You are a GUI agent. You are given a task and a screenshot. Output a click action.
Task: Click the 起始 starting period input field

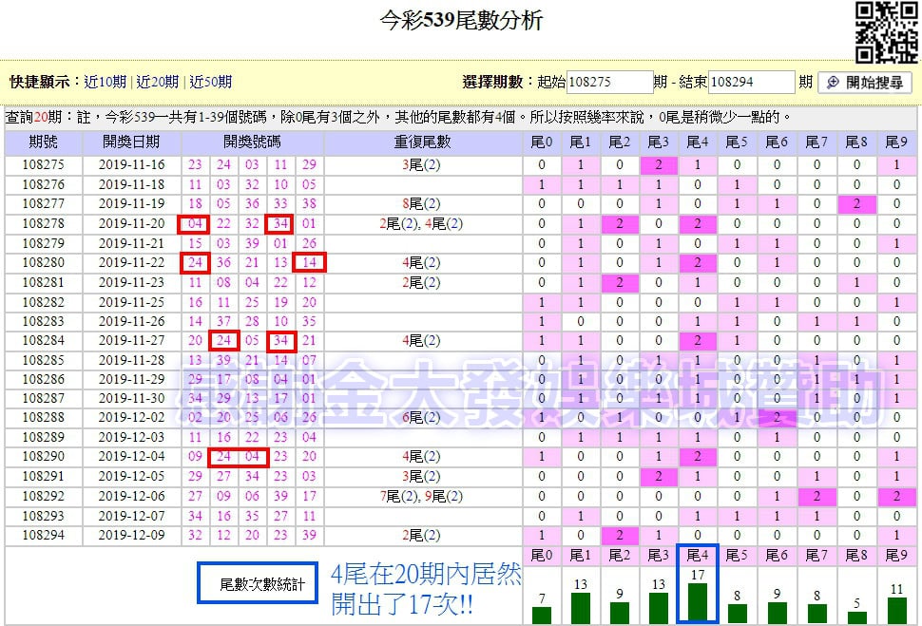608,82
